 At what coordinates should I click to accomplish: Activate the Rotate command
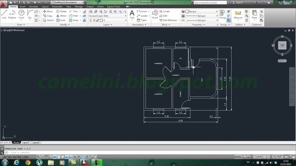coord(62,12)
